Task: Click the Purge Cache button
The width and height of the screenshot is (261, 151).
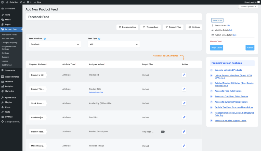Action: (217, 48)
